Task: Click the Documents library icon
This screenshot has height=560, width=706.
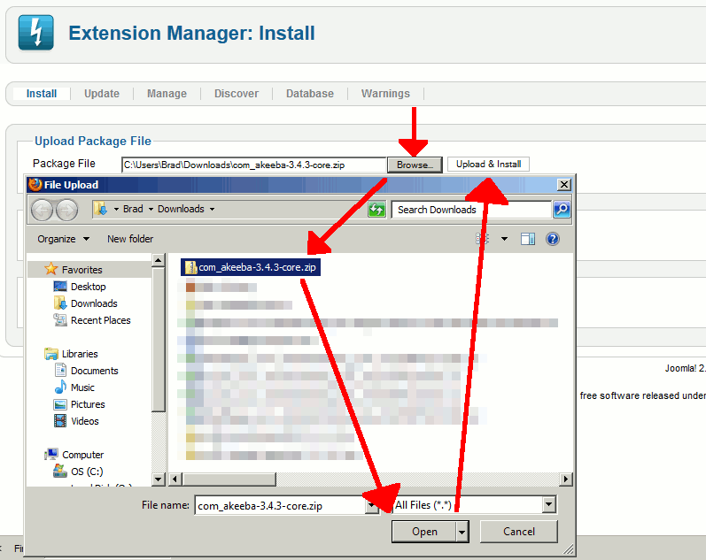Action: pyautogui.click(x=60, y=370)
